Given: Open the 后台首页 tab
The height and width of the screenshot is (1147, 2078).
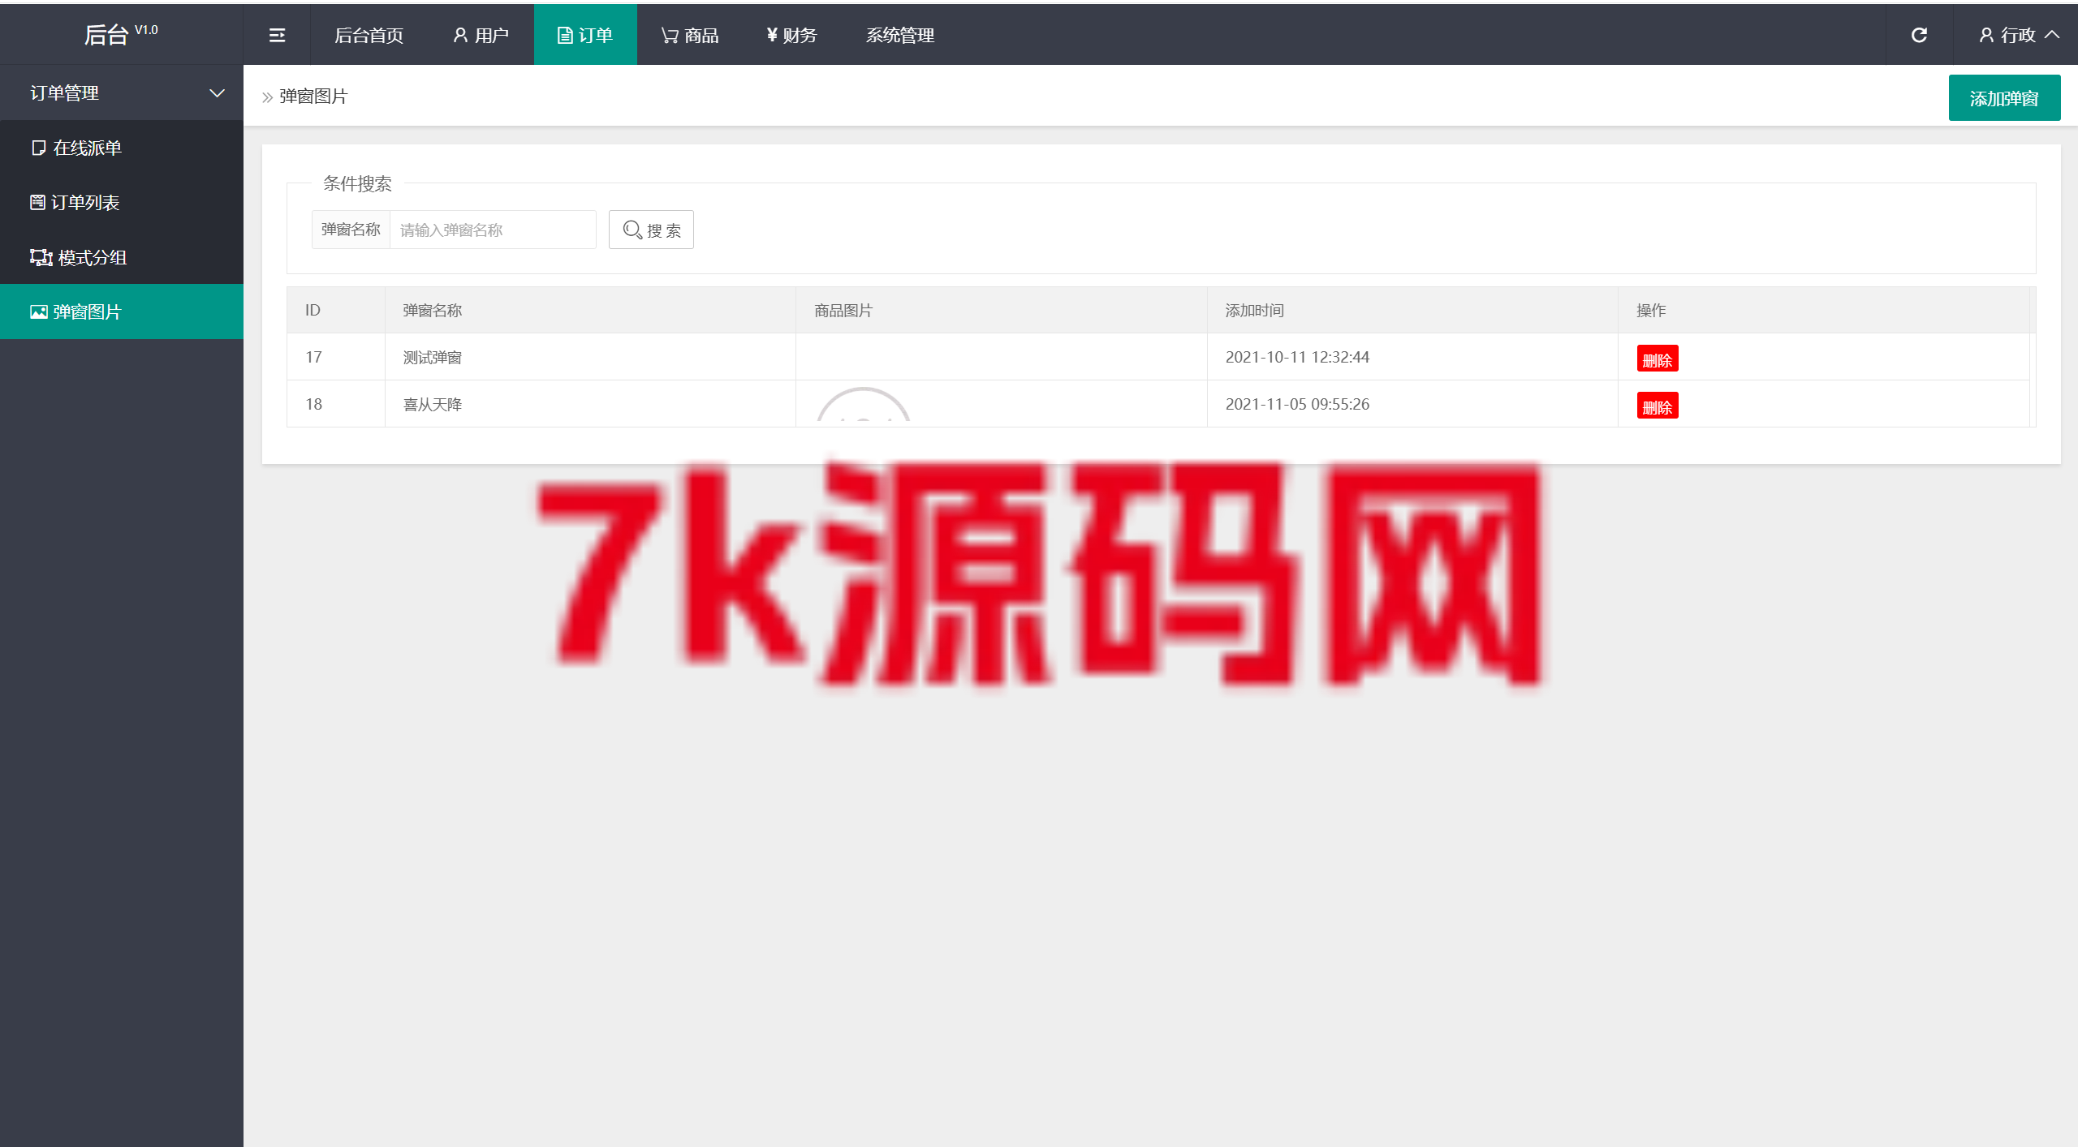Looking at the screenshot, I should pyautogui.click(x=369, y=35).
